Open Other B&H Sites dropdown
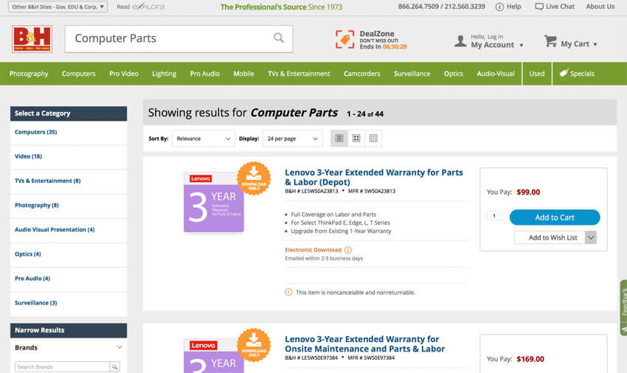Screen dimensions: 627x373 [58, 7]
